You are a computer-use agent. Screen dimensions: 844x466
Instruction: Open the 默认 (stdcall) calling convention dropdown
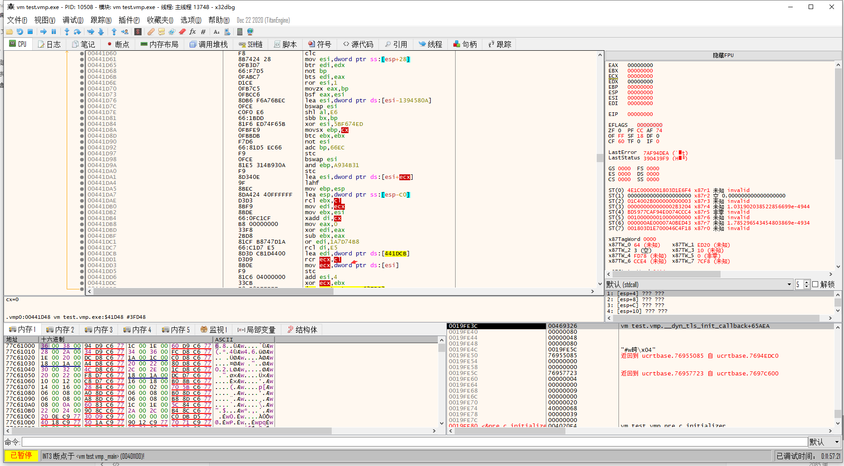[x=699, y=284]
